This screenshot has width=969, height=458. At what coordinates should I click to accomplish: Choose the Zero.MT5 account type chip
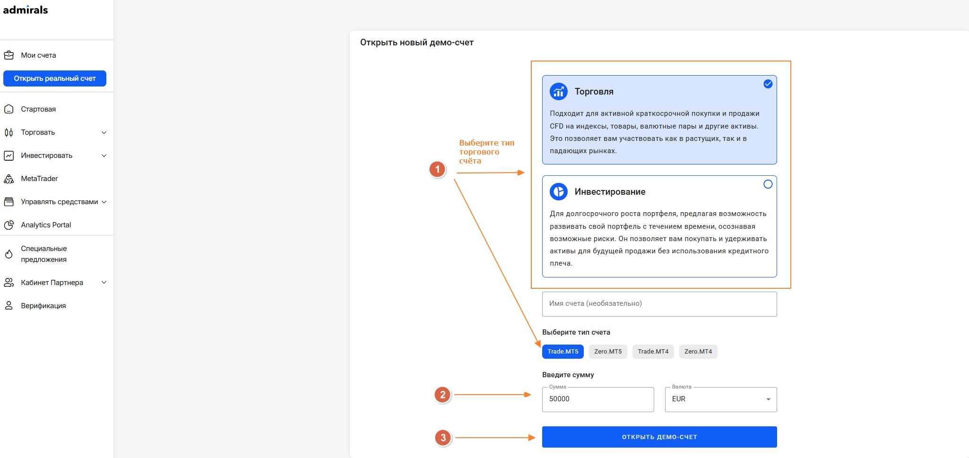coord(608,352)
